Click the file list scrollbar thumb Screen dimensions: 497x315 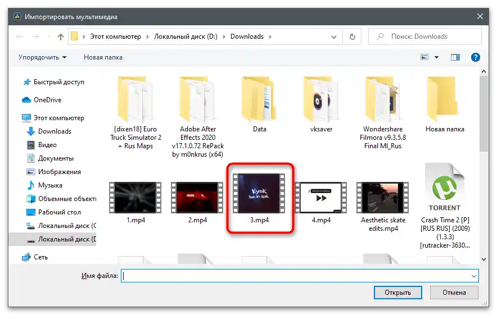click(484, 113)
